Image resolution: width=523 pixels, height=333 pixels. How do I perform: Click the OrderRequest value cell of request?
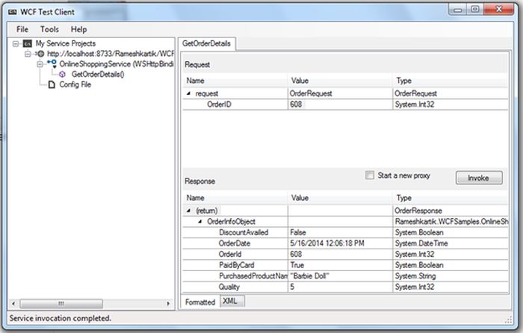(x=340, y=93)
